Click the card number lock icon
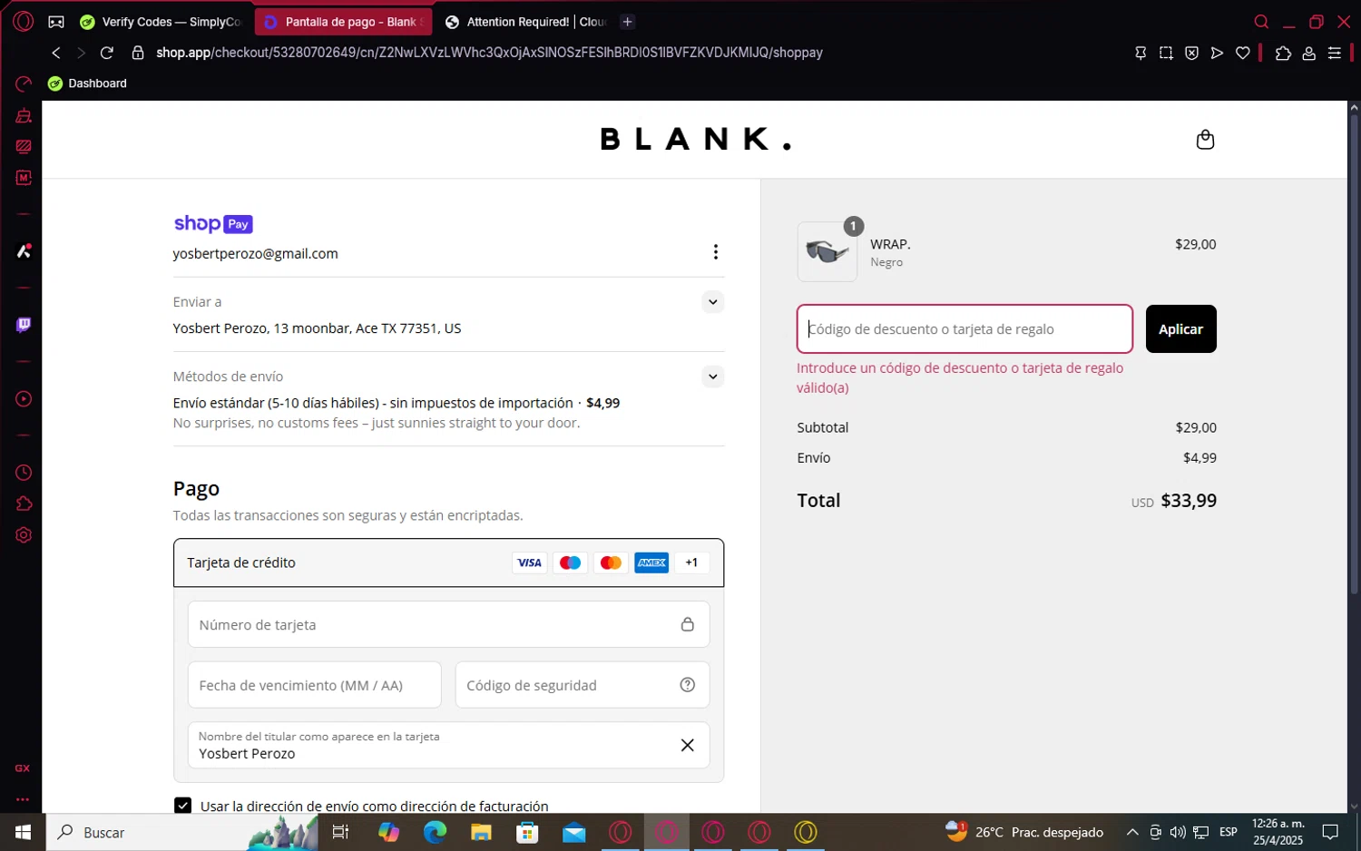The image size is (1361, 851). pos(688,624)
